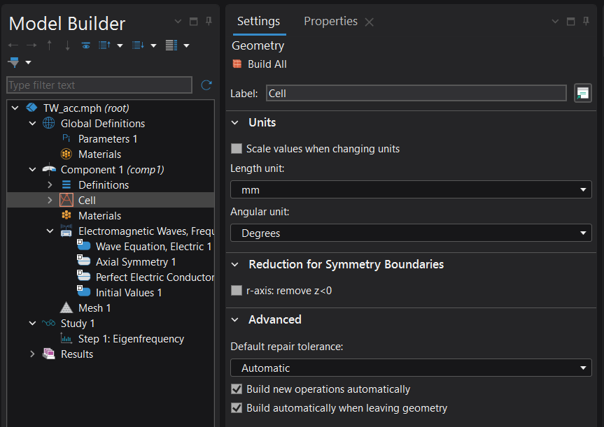Click the expand tree list icon
This screenshot has height=427, width=604.
[138, 45]
